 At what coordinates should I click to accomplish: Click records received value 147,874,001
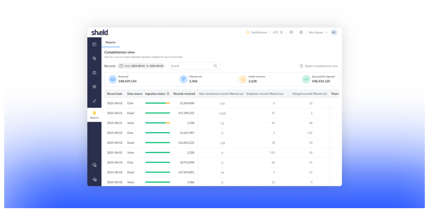tap(186, 173)
